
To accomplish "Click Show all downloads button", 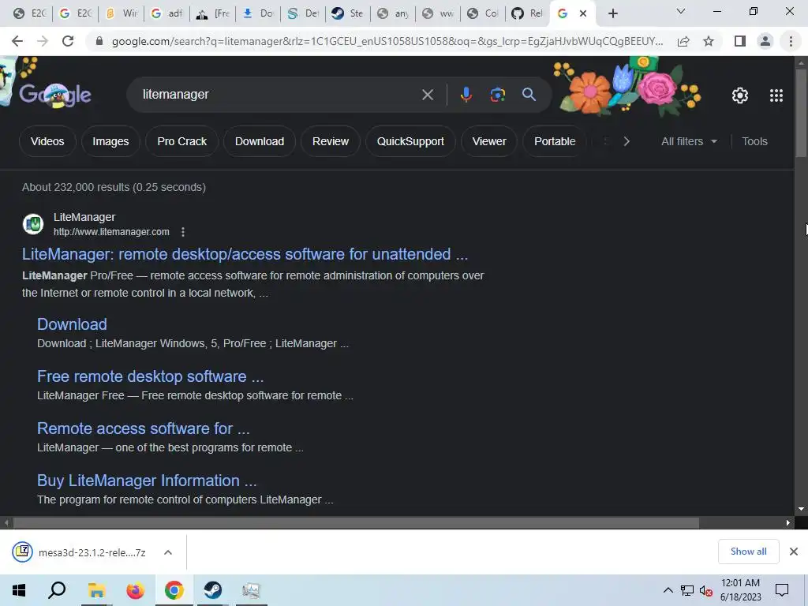I will [x=748, y=552].
